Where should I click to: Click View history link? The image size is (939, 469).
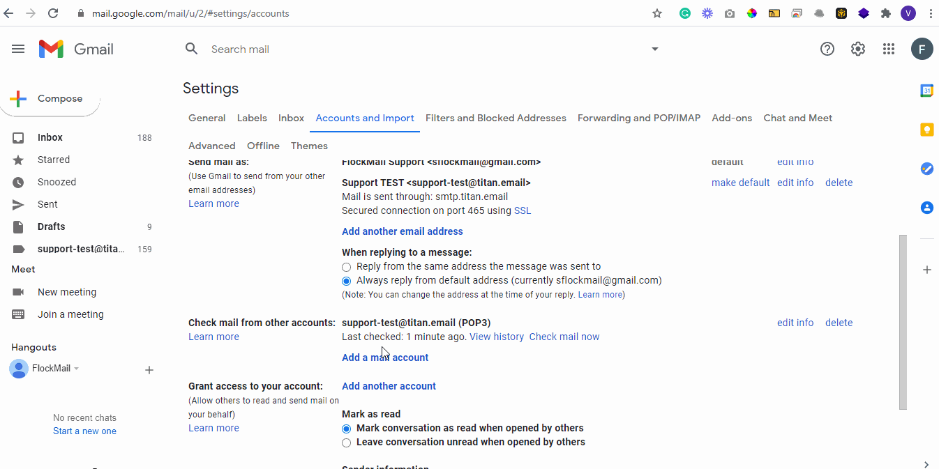pos(497,337)
